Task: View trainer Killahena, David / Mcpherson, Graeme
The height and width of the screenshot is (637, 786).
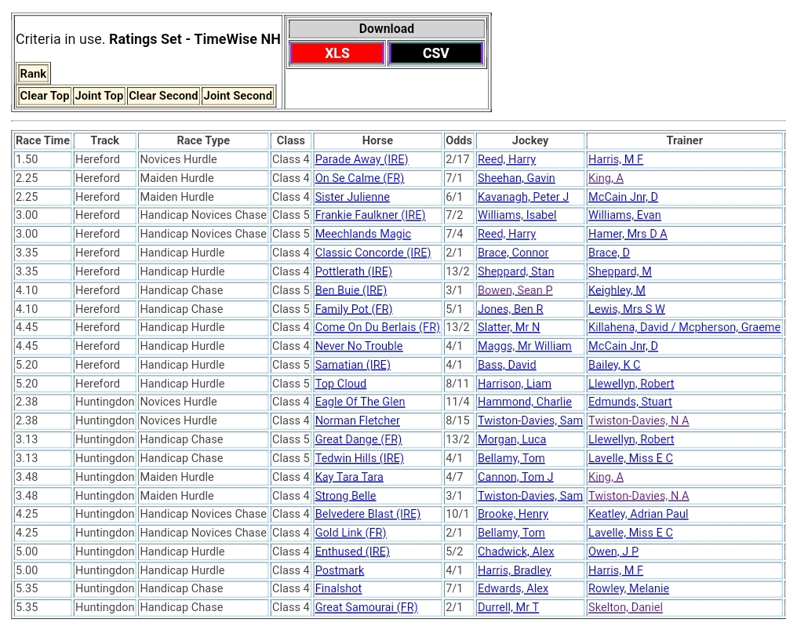Action: click(x=684, y=327)
